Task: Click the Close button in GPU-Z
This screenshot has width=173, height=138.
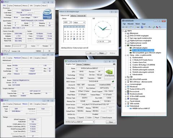Action: coord(111,122)
